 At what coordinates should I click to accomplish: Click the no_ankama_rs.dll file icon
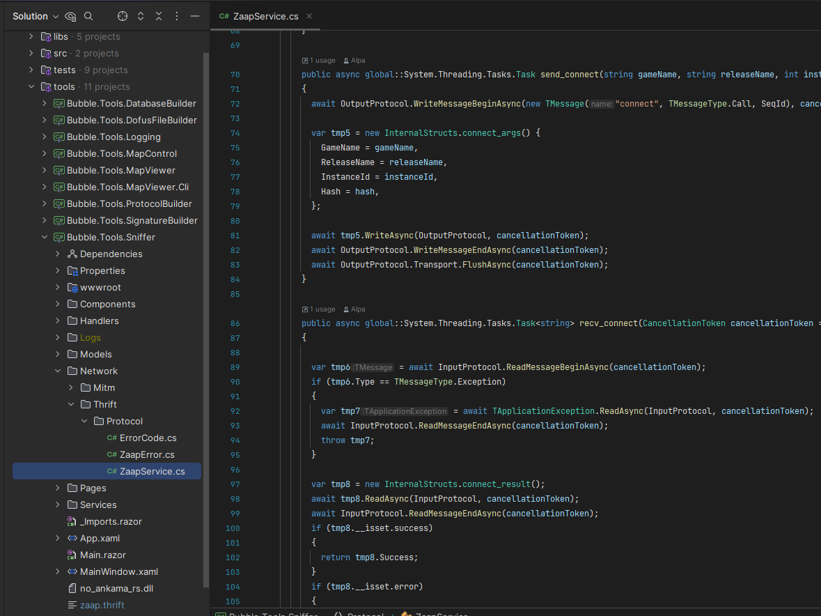pyautogui.click(x=72, y=589)
